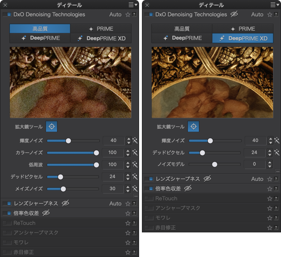Viewport: 281px width, 257px height.
Task: Click カラーノイズ stepper in left panel
Action: [x=128, y=153]
